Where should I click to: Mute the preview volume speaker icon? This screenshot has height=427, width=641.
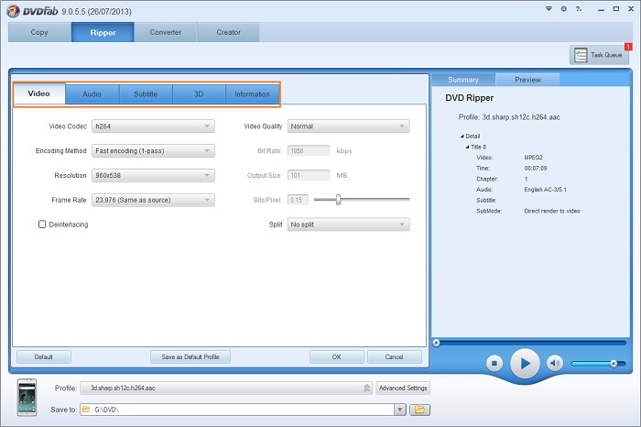[554, 363]
